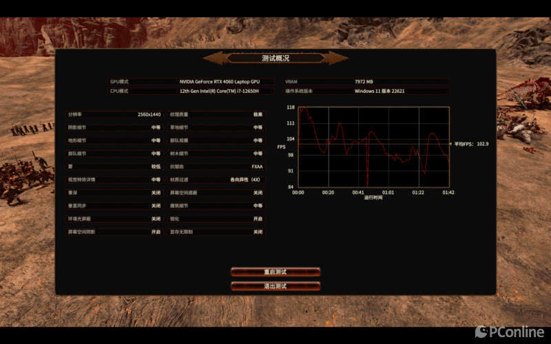The height and width of the screenshot is (344, 551).
Task: Click the 草地细节 setting row
Action: point(216,127)
